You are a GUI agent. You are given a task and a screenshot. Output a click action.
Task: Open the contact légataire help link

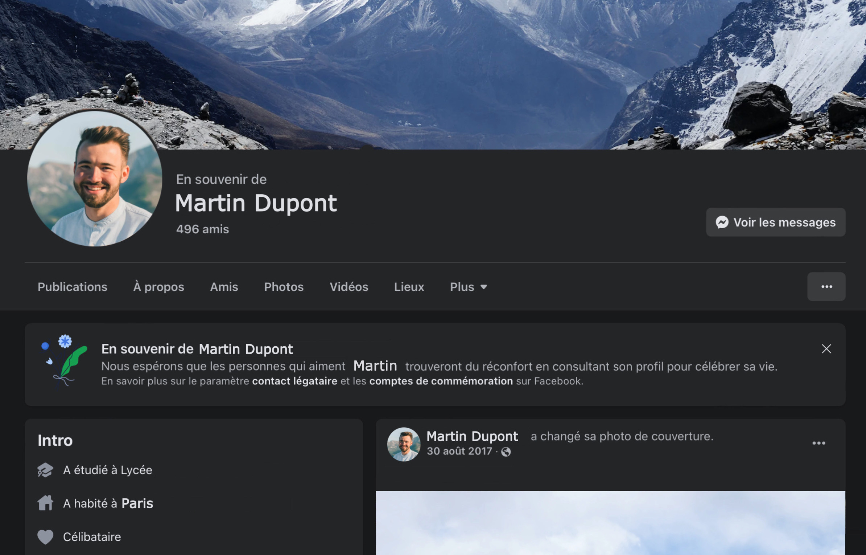294,381
